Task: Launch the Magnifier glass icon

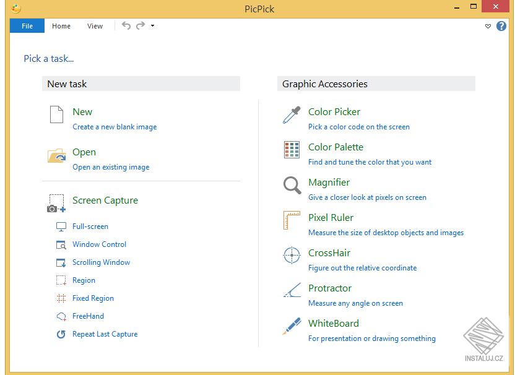Action: (x=292, y=185)
